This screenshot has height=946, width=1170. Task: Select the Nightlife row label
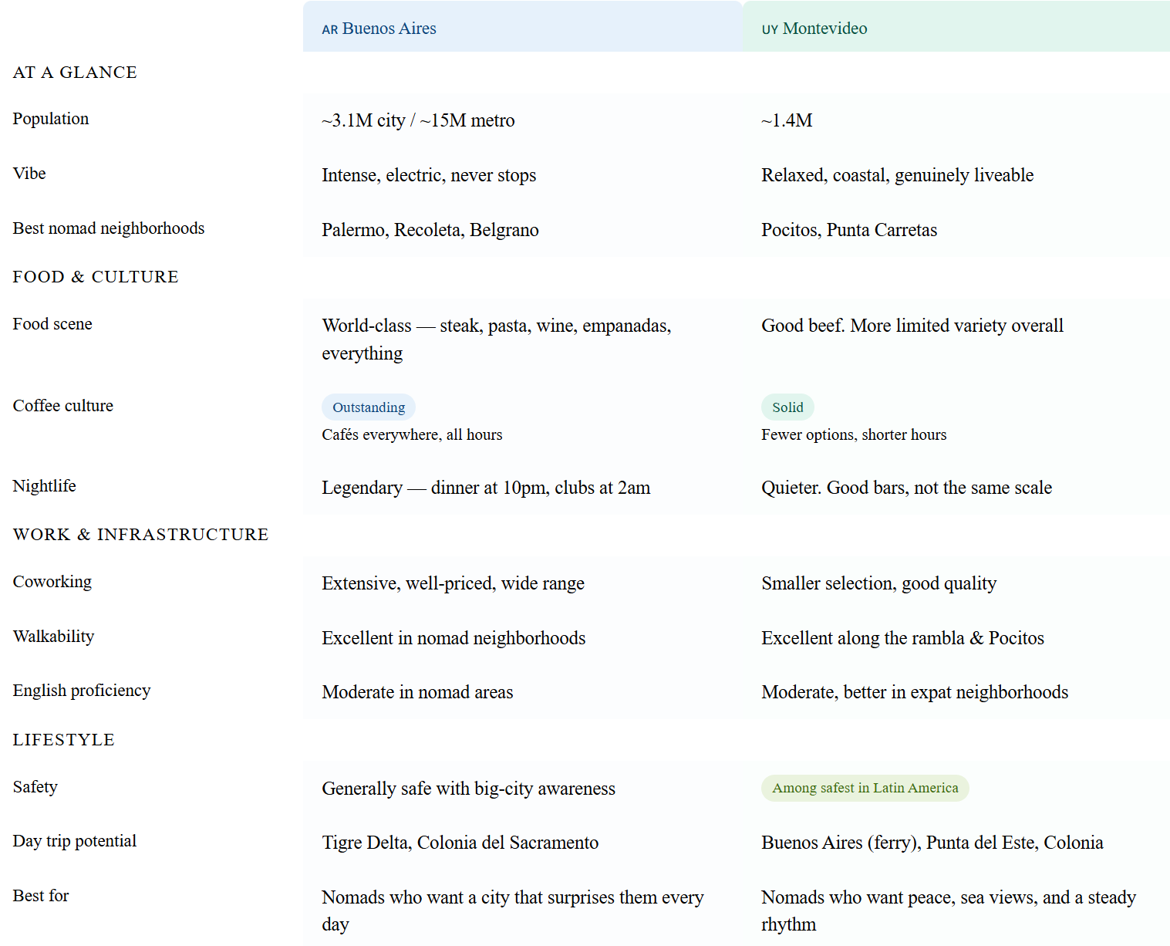[x=45, y=486]
